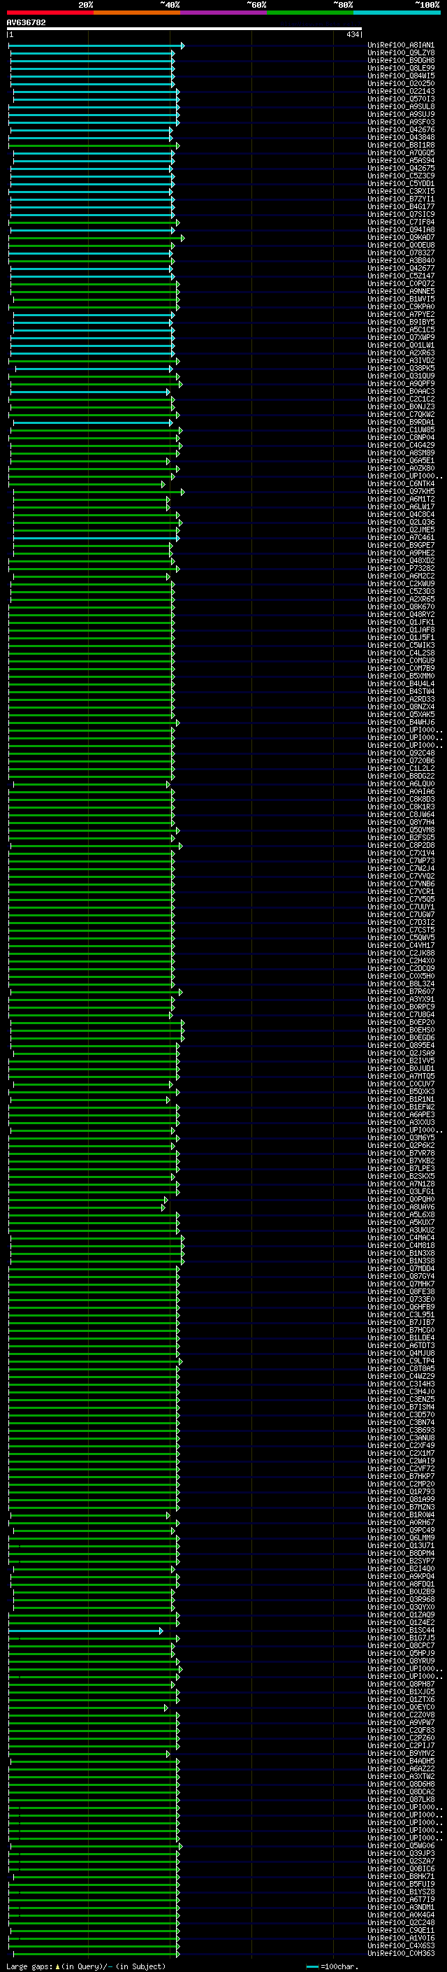Click the UniRef100_B5XMM0 hit label
This screenshot has height=1972, width=447.
[400, 676]
